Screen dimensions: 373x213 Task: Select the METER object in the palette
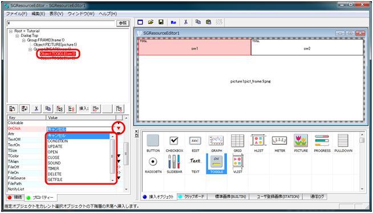tap(279, 143)
